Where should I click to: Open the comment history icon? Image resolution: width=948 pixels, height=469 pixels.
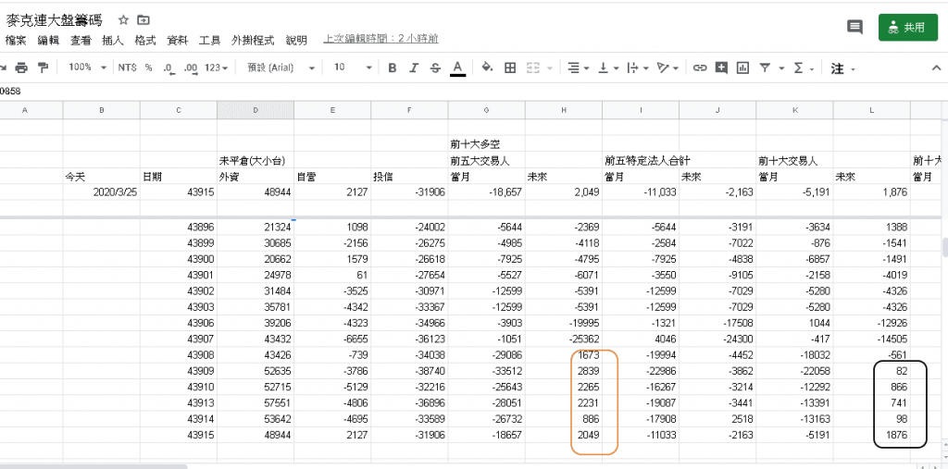click(854, 28)
